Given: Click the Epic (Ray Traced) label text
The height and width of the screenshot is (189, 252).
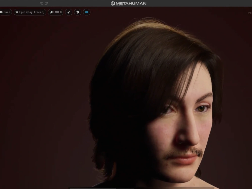Looking at the screenshot, I should (32, 12).
